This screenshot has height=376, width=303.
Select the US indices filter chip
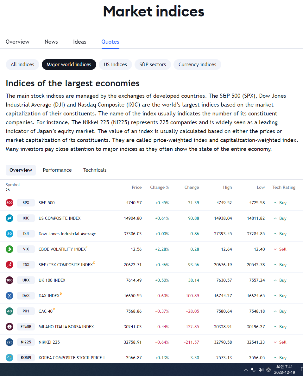point(115,65)
